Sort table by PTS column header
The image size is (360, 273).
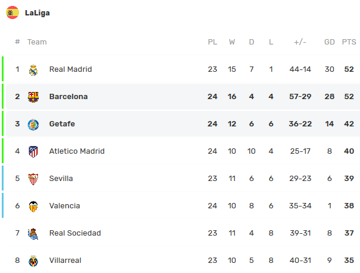click(349, 42)
